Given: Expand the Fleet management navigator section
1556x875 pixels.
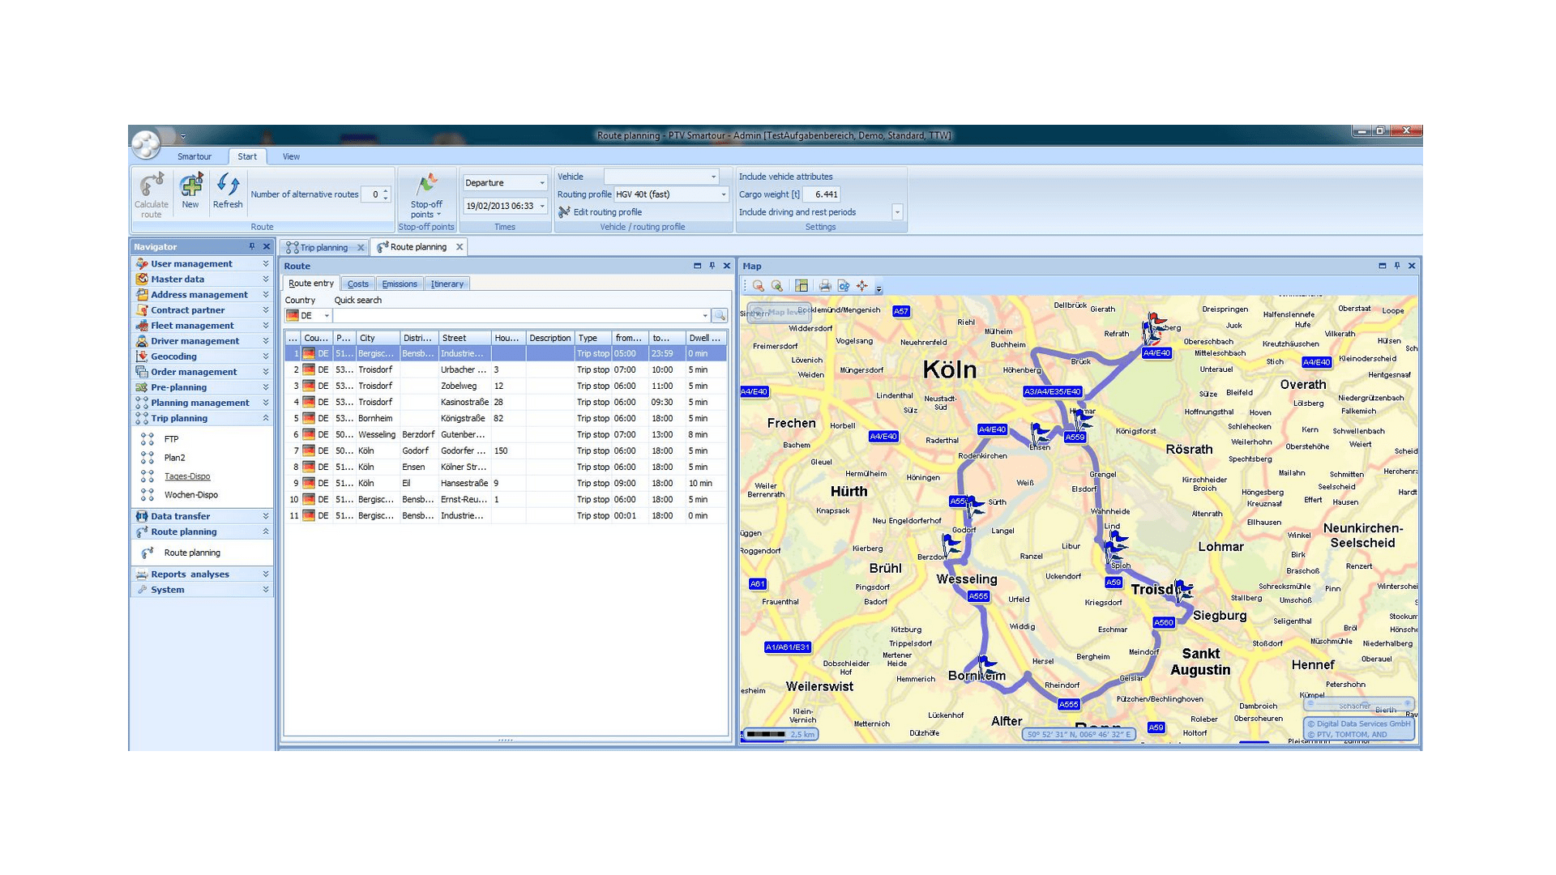Looking at the screenshot, I should 265,326.
